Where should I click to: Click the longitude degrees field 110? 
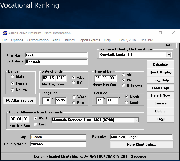click(46, 101)
